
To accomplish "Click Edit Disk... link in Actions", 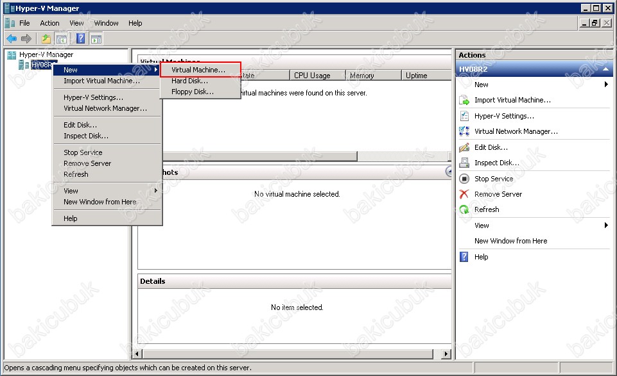I will pyautogui.click(x=491, y=147).
